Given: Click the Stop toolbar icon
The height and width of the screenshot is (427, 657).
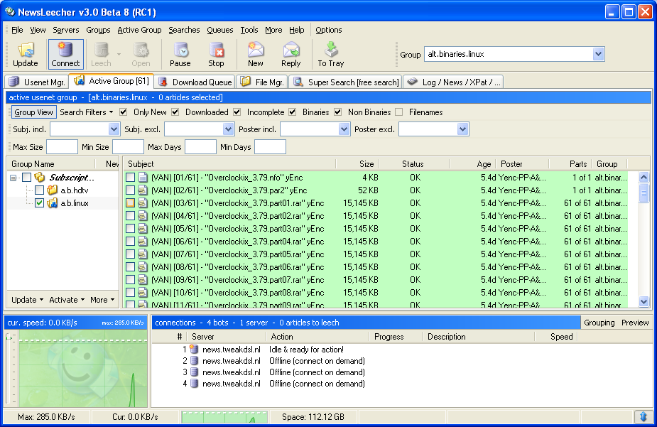Looking at the screenshot, I should 216,54.
